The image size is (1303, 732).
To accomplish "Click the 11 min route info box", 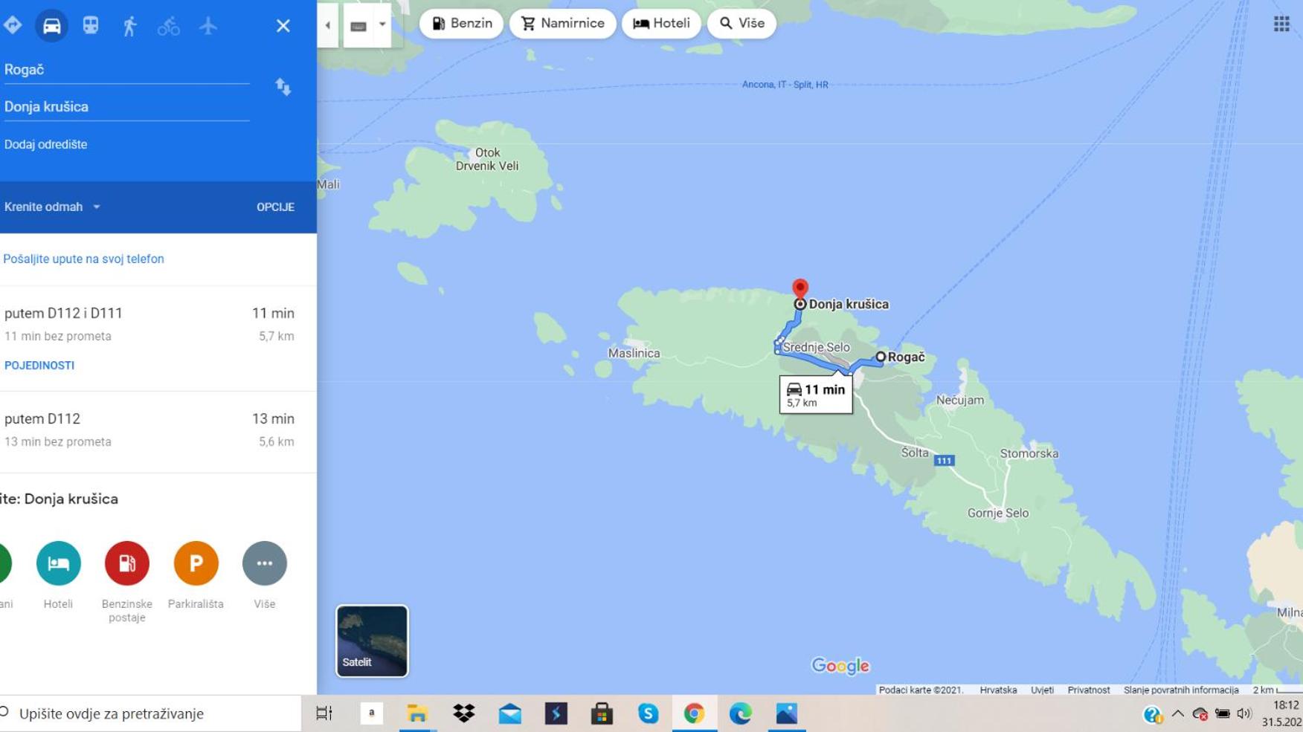I will click(816, 394).
